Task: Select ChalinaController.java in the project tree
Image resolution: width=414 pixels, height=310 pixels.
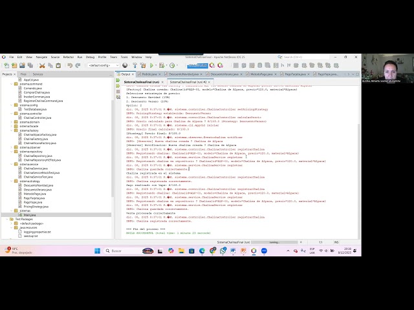Action: tap(37, 118)
